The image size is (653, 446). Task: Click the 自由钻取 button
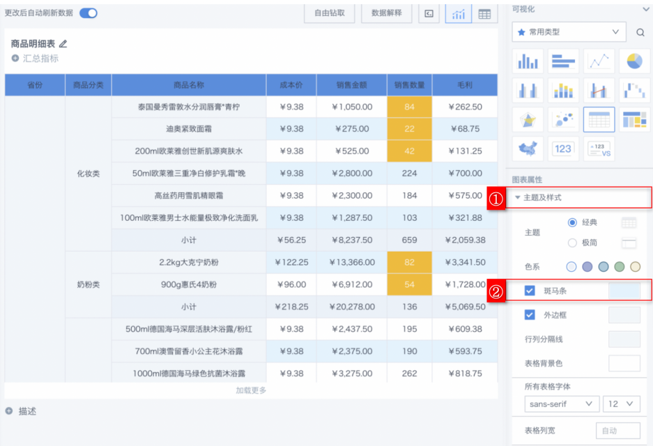click(x=330, y=13)
